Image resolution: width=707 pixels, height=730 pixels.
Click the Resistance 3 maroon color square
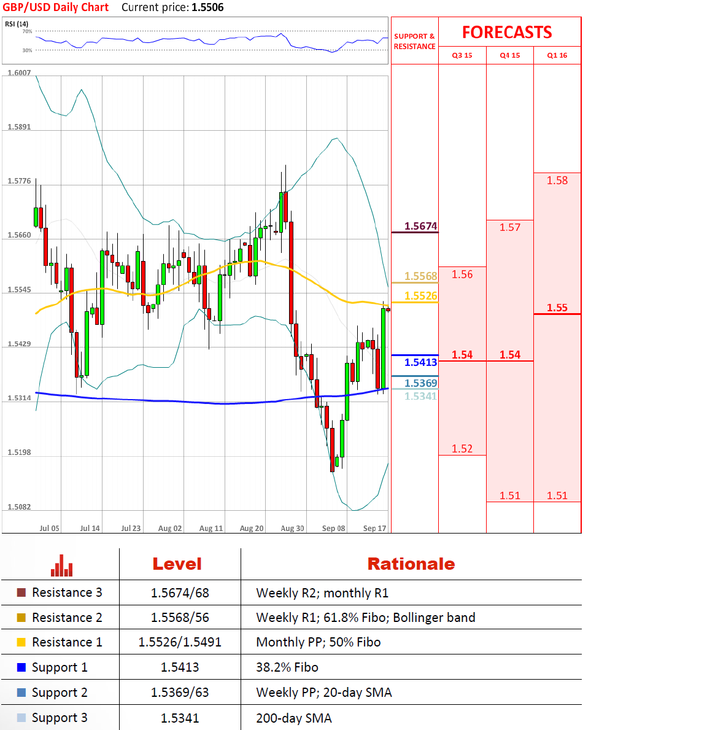click(21, 592)
